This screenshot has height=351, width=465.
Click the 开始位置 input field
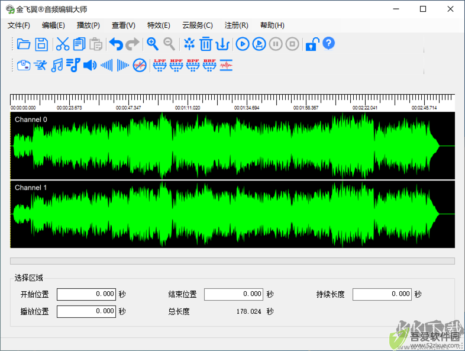(86, 294)
